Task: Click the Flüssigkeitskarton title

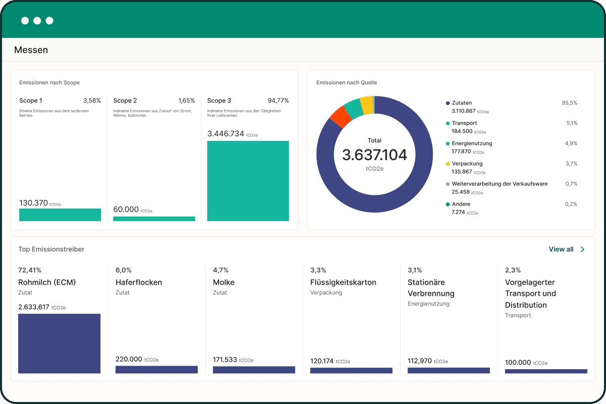Action: coord(343,282)
